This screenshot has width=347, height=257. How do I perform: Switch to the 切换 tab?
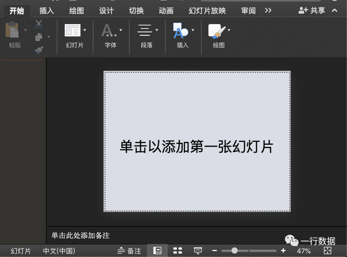pos(136,11)
